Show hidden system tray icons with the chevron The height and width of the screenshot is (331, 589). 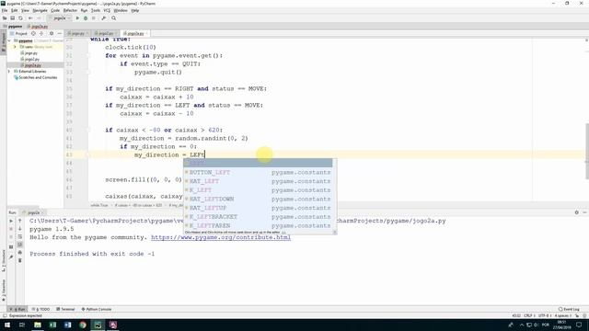click(x=522, y=325)
